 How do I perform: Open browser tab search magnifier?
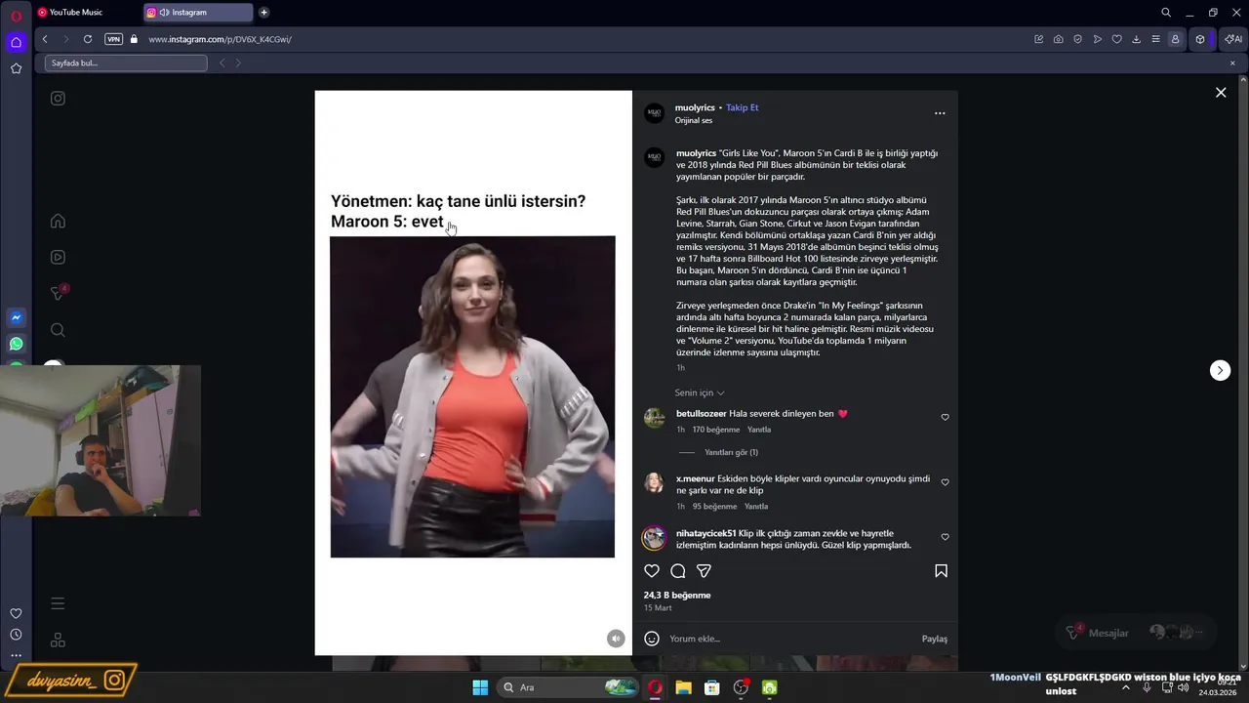[1166, 13]
